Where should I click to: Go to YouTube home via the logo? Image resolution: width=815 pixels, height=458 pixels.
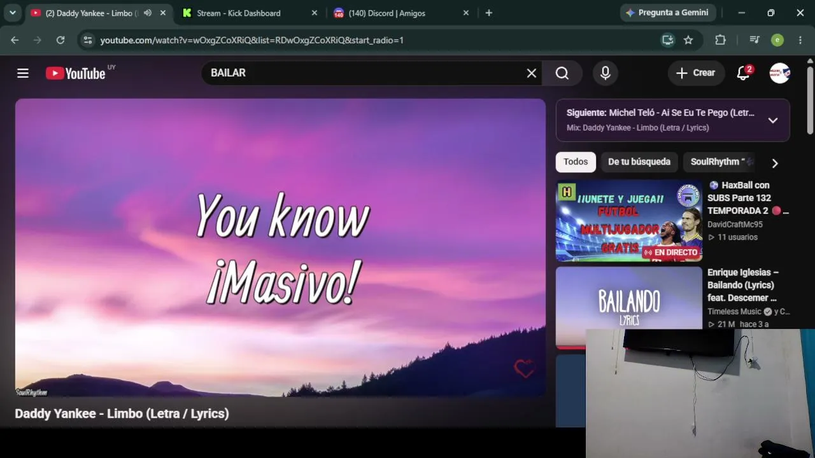click(76, 73)
